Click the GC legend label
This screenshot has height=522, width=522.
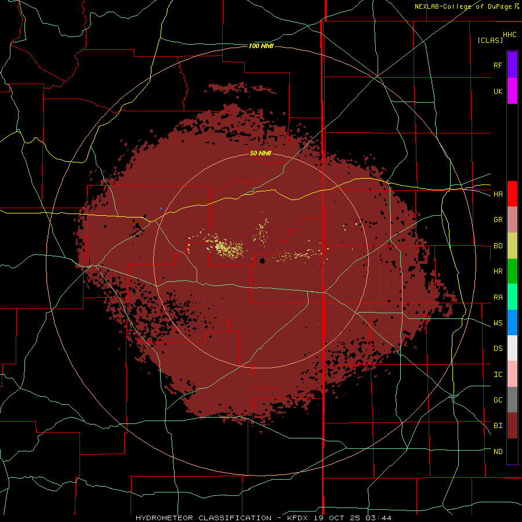tap(498, 400)
